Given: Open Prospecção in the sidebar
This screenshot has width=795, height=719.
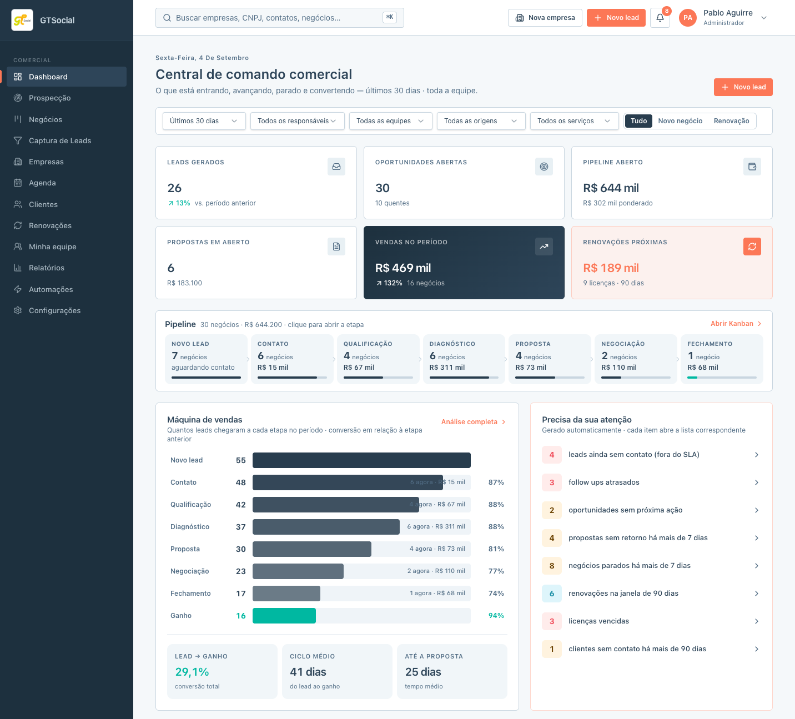Looking at the screenshot, I should coord(67,98).
